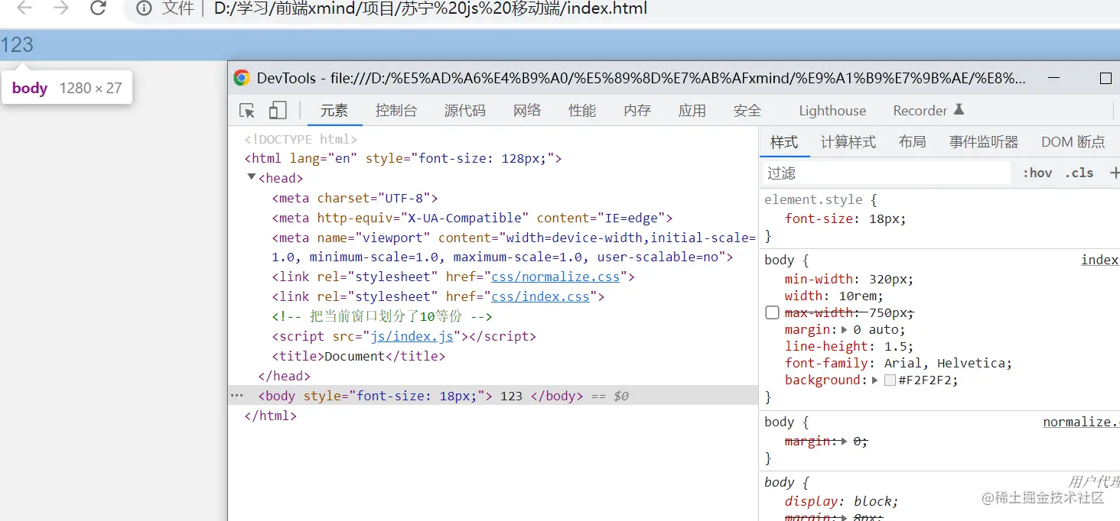Open the normalize stylesheet source link
This screenshot has width=1120, height=521.
[x=1082, y=422]
